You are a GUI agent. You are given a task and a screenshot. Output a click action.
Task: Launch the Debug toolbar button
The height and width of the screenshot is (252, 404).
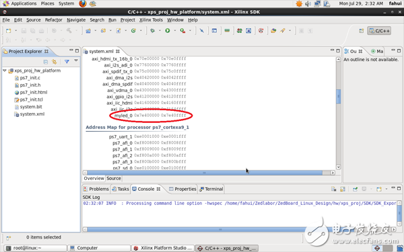(153, 31)
